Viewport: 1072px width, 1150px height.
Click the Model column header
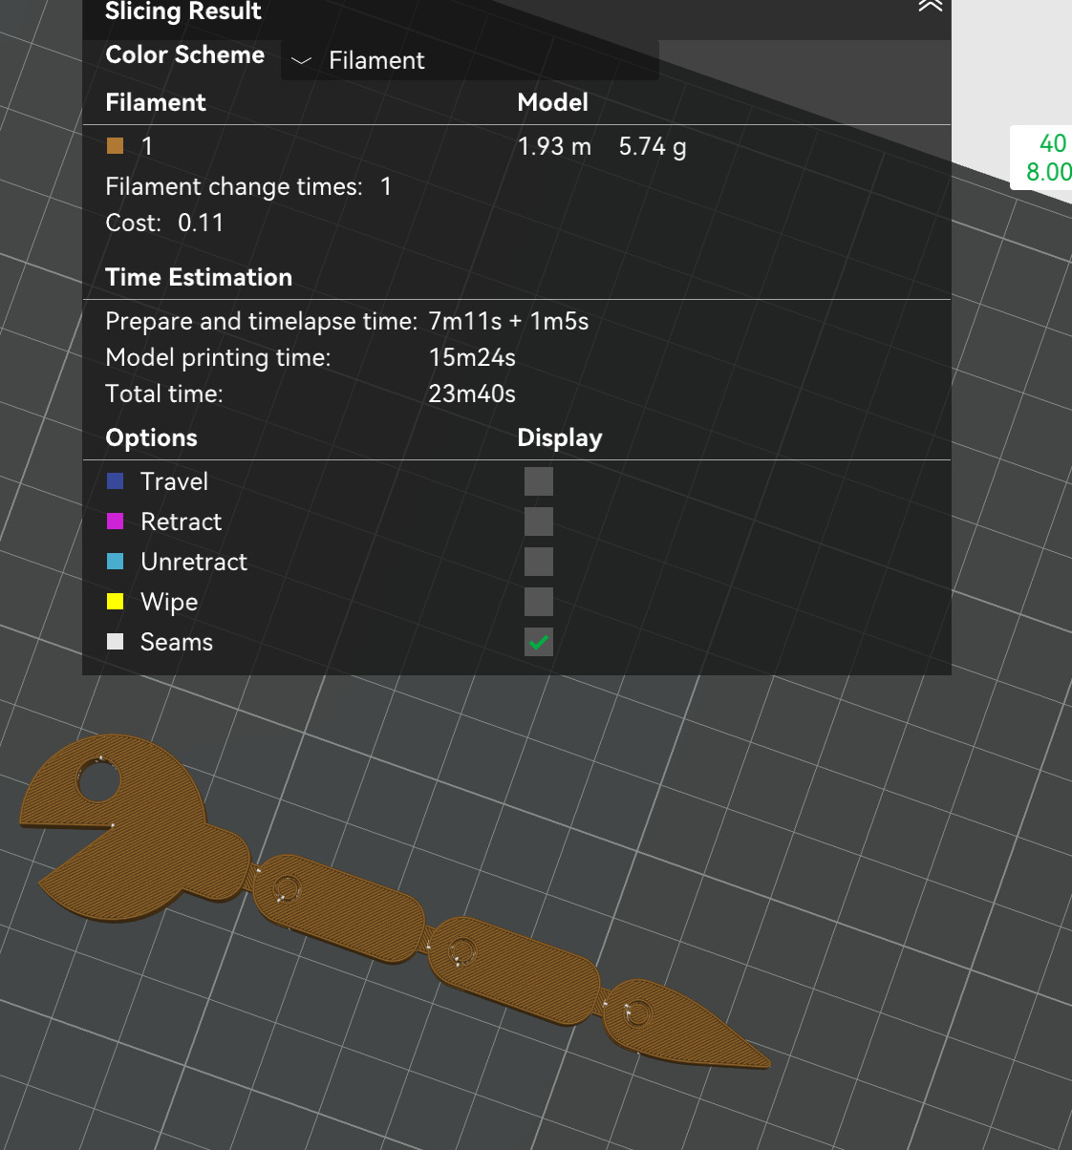[x=552, y=102]
